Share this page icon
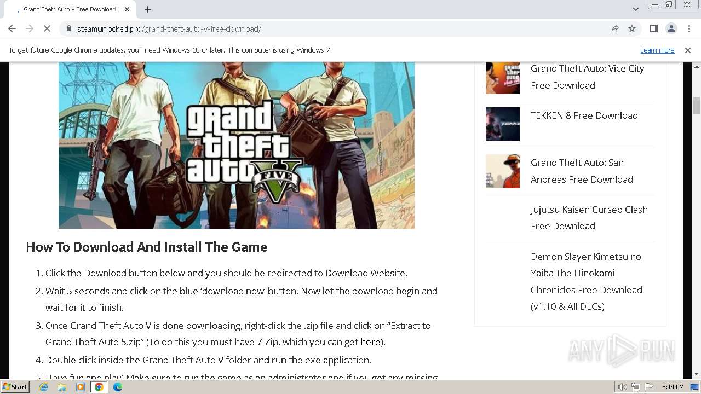The height and width of the screenshot is (394, 701). point(614,28)
